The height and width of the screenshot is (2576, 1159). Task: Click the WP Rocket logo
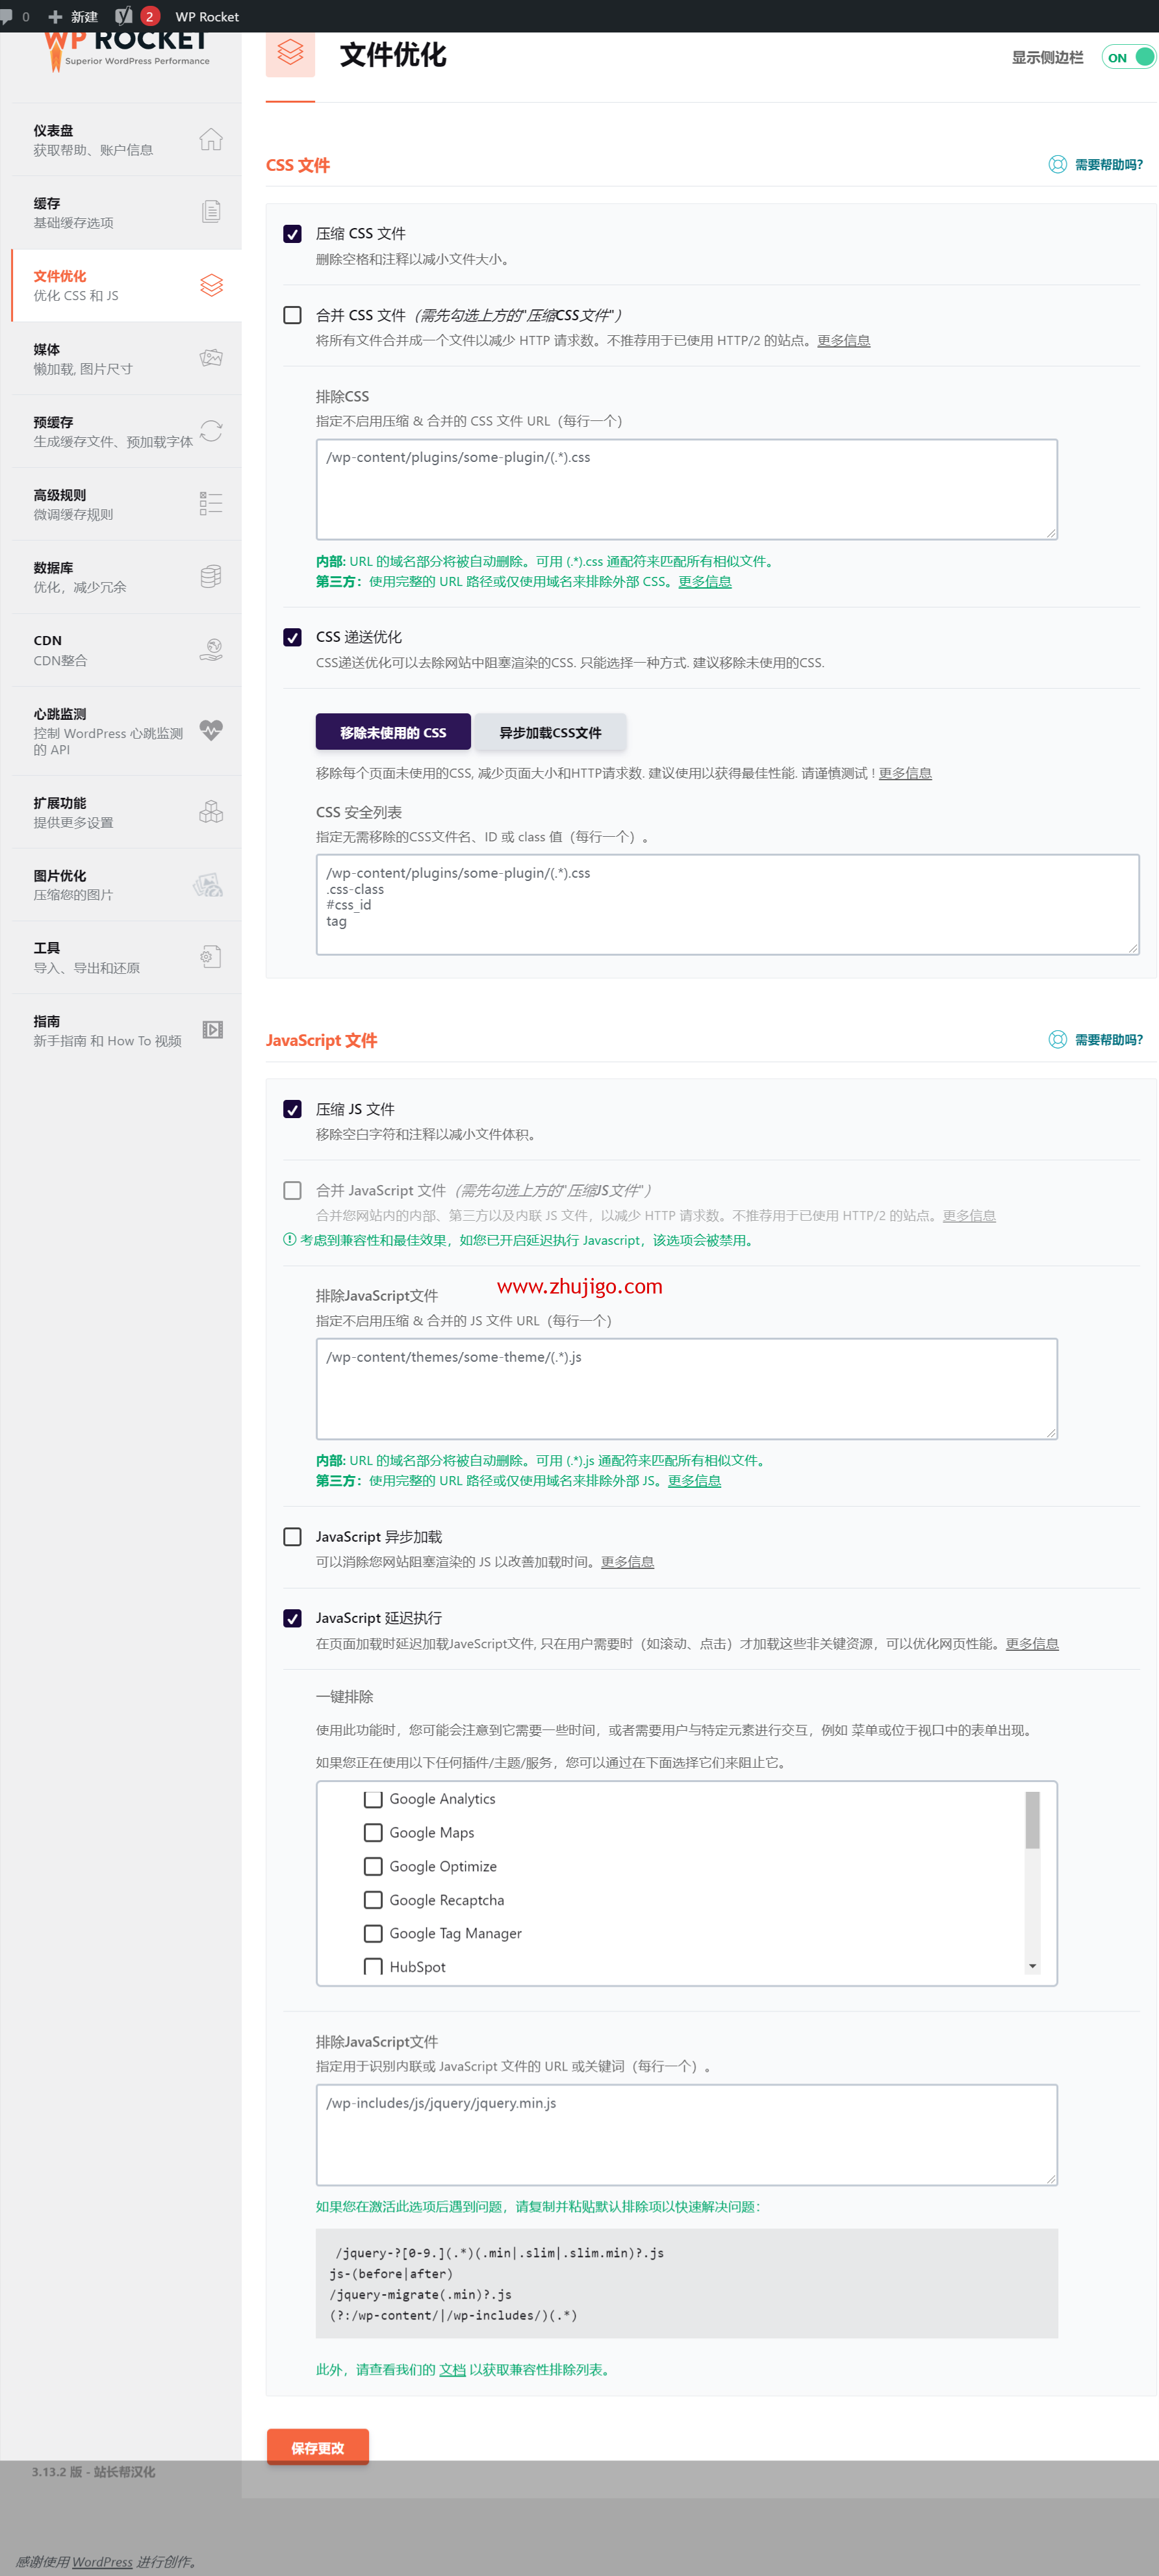click(126, 50)
